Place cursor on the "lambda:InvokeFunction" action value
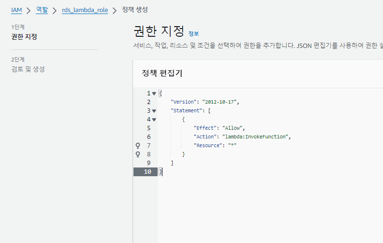Image resolution: width=383 pixels, height=243 pixels. (x=255, y=137)
